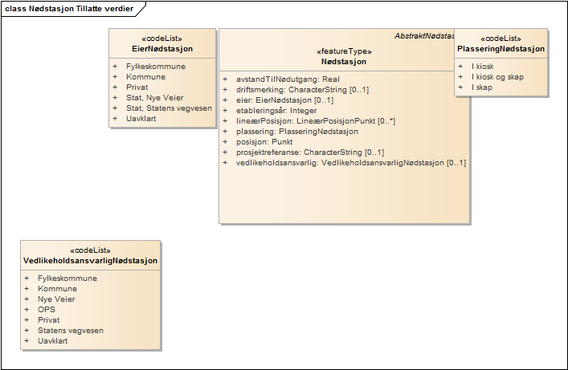Click the diagram title label 'class Nødstasjon Tillatte verdier'

pos(67,8)
